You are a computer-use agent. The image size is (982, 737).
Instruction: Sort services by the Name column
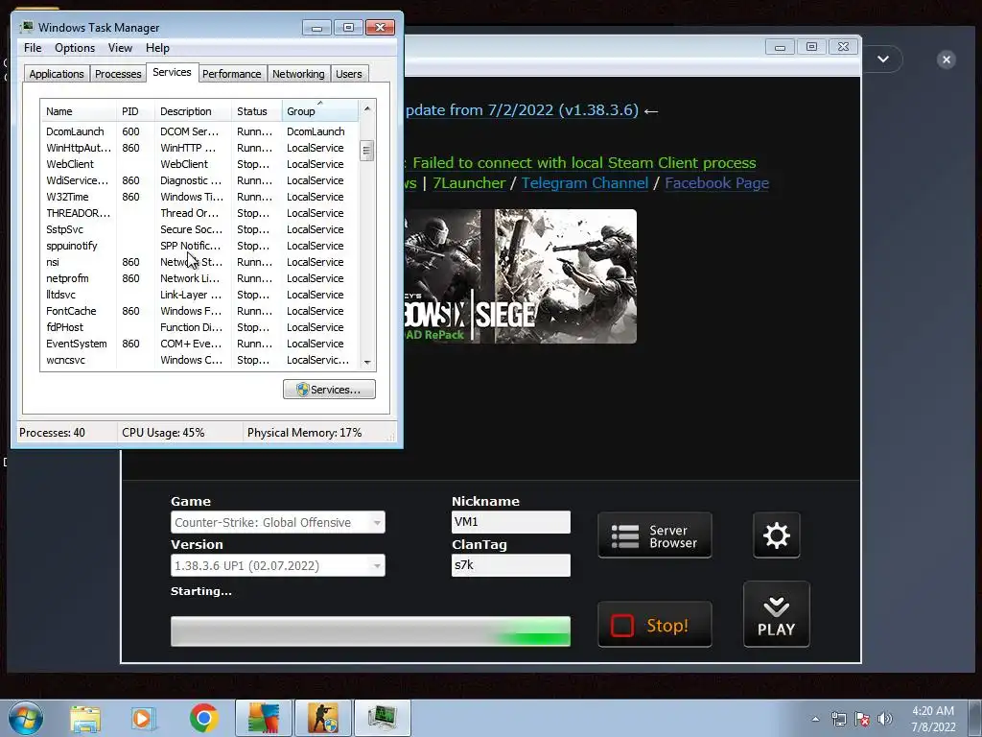(x=79, y=111)
